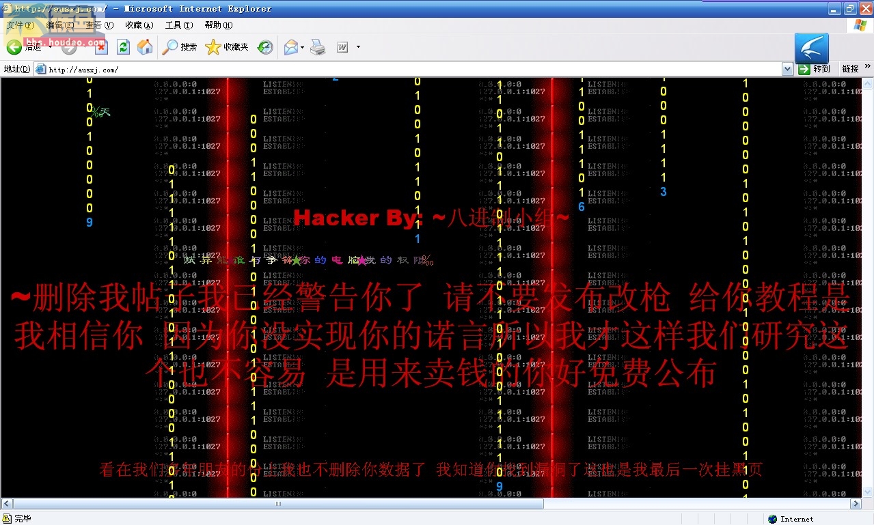The width and height of the screenshot is (874, 525).
Task: Click the page icon beside the address URL
Action: click(40, 69)
